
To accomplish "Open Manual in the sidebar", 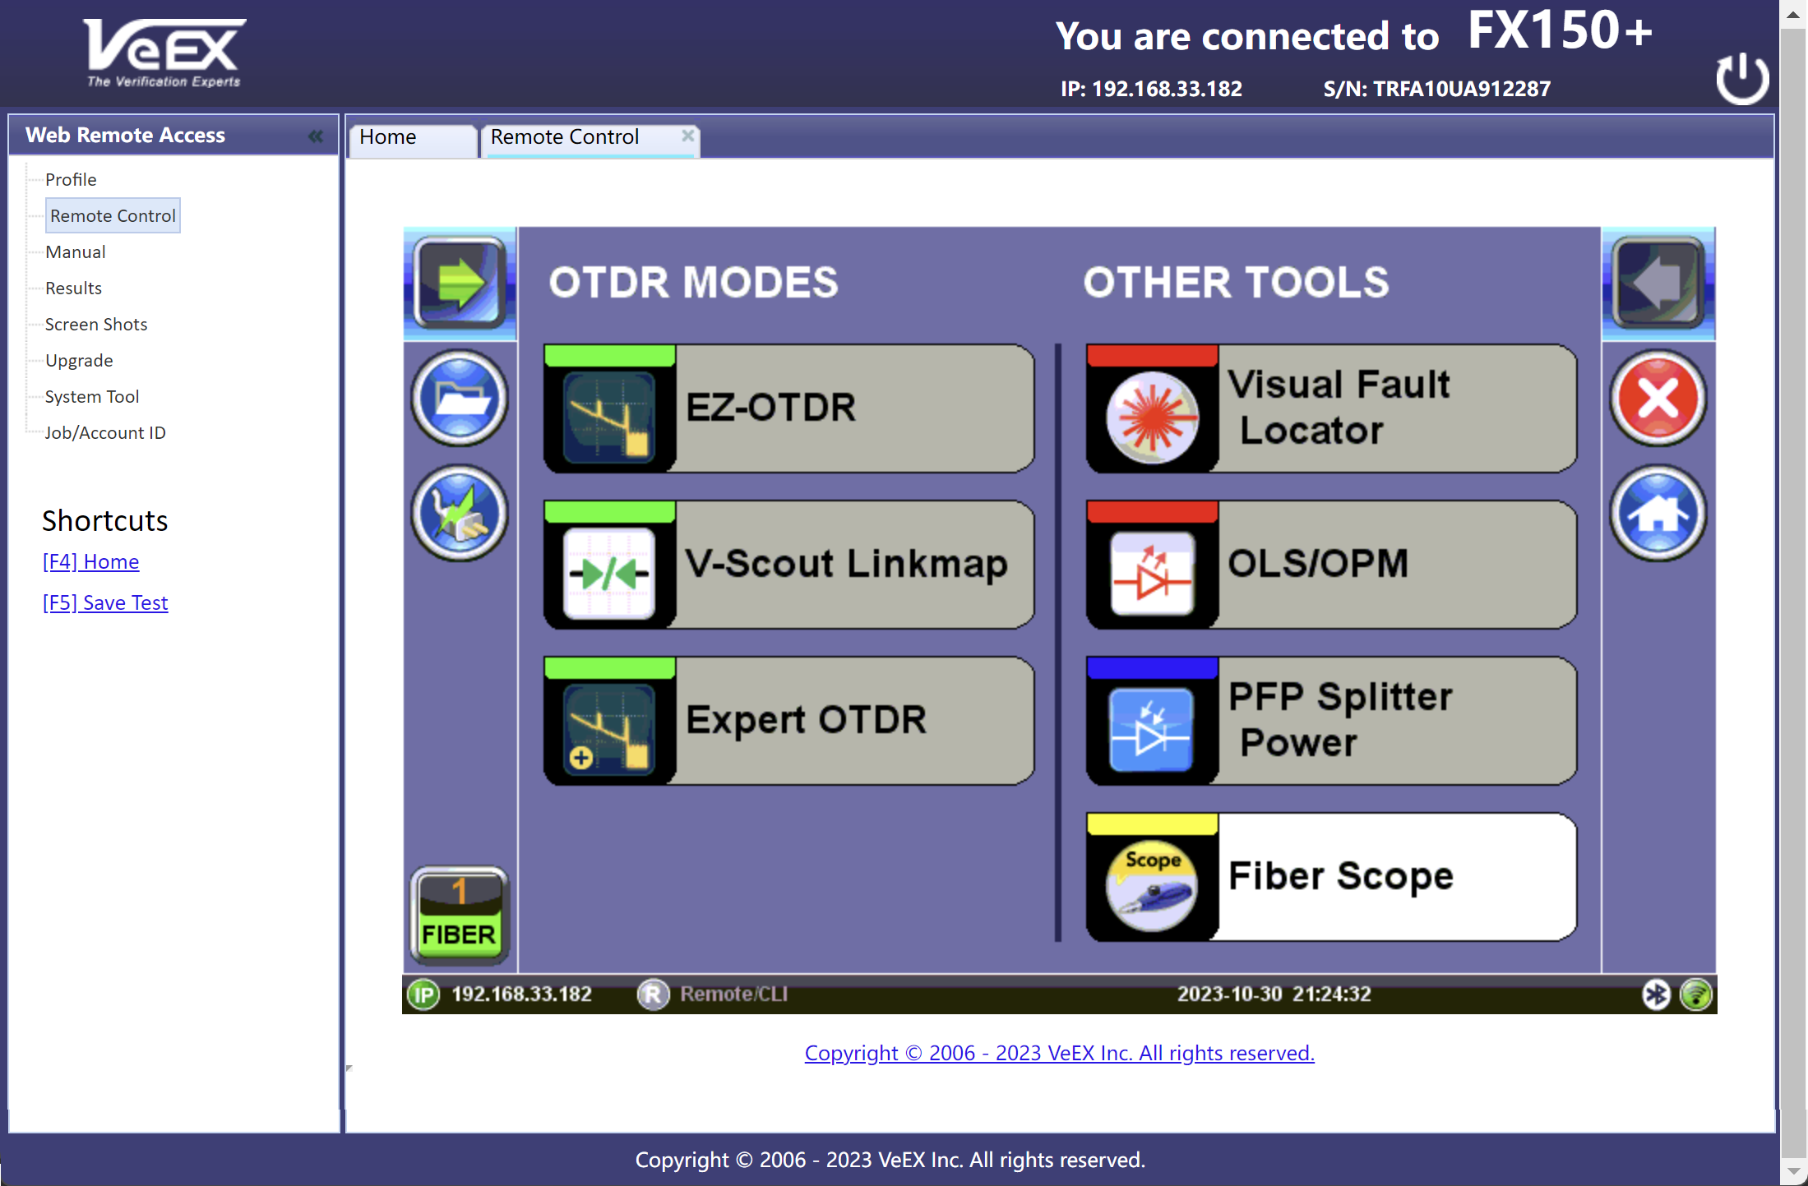I will coord(76,252).
